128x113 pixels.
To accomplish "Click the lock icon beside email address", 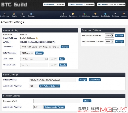I will tap(37, 38).
